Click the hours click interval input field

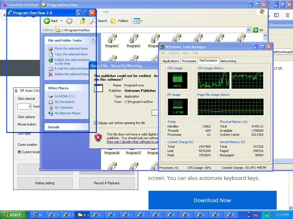pos(25,106)
